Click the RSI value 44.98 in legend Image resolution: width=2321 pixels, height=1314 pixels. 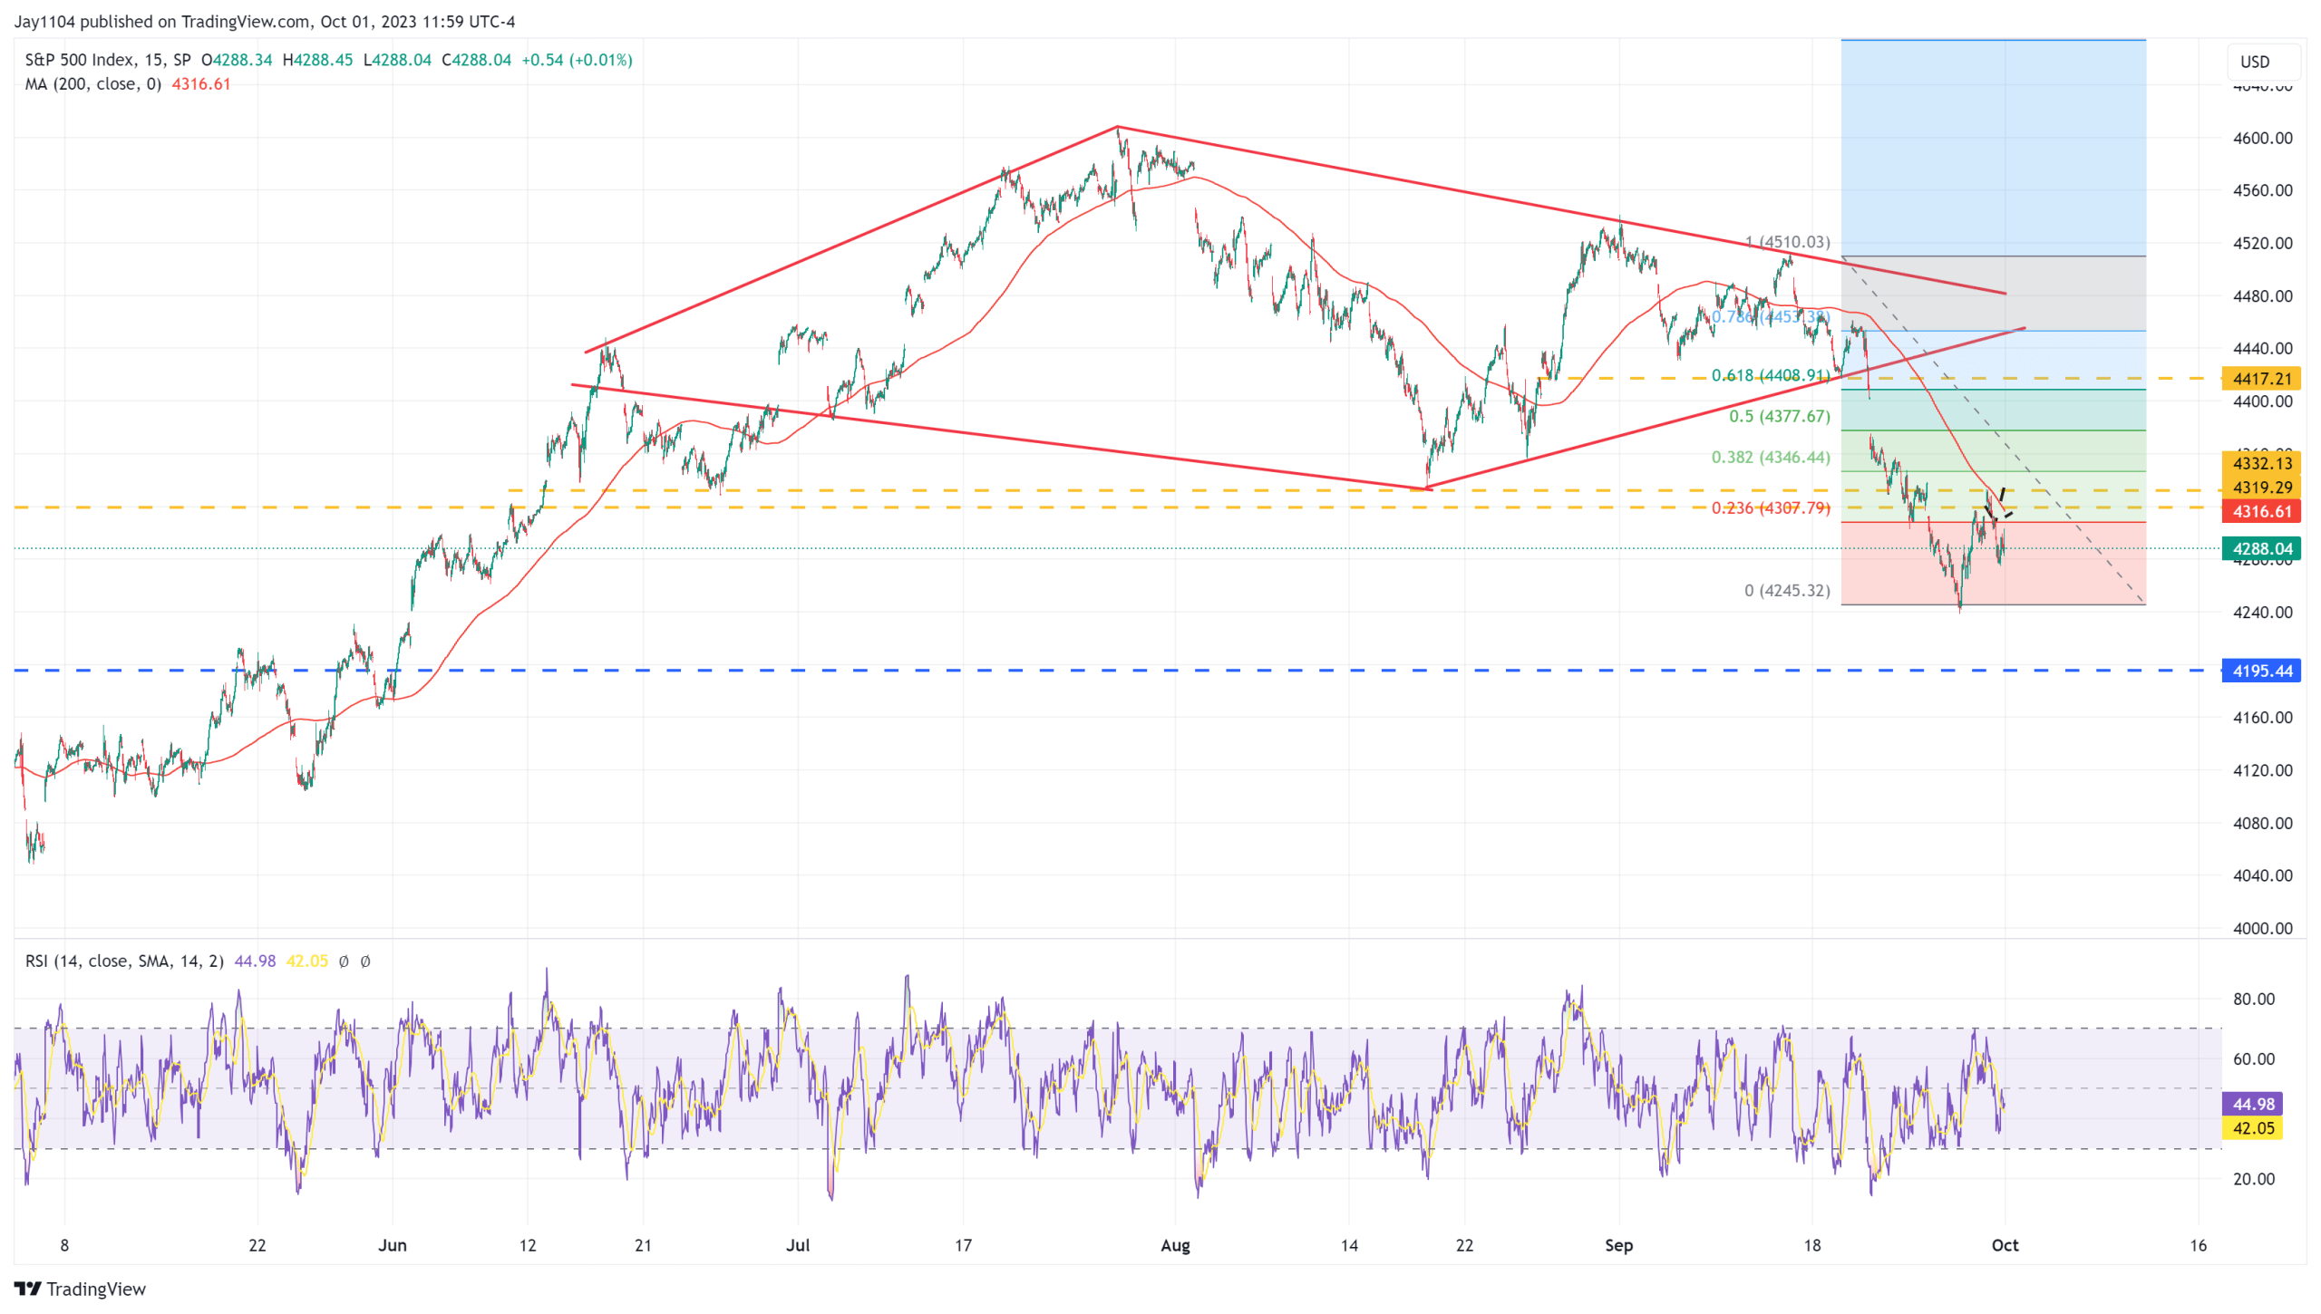point(255,961)
